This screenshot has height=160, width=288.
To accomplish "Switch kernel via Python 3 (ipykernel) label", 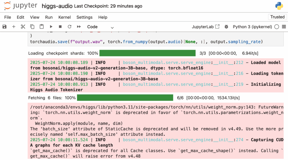I will click(x=252, y=27).
